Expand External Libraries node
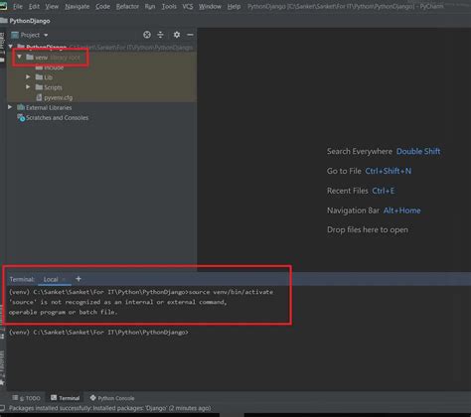The width and height of the screenshot is (471, 417). [x=10, y=107]
